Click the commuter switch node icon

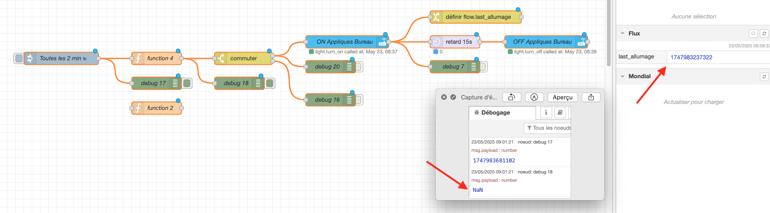click(221, 58)
